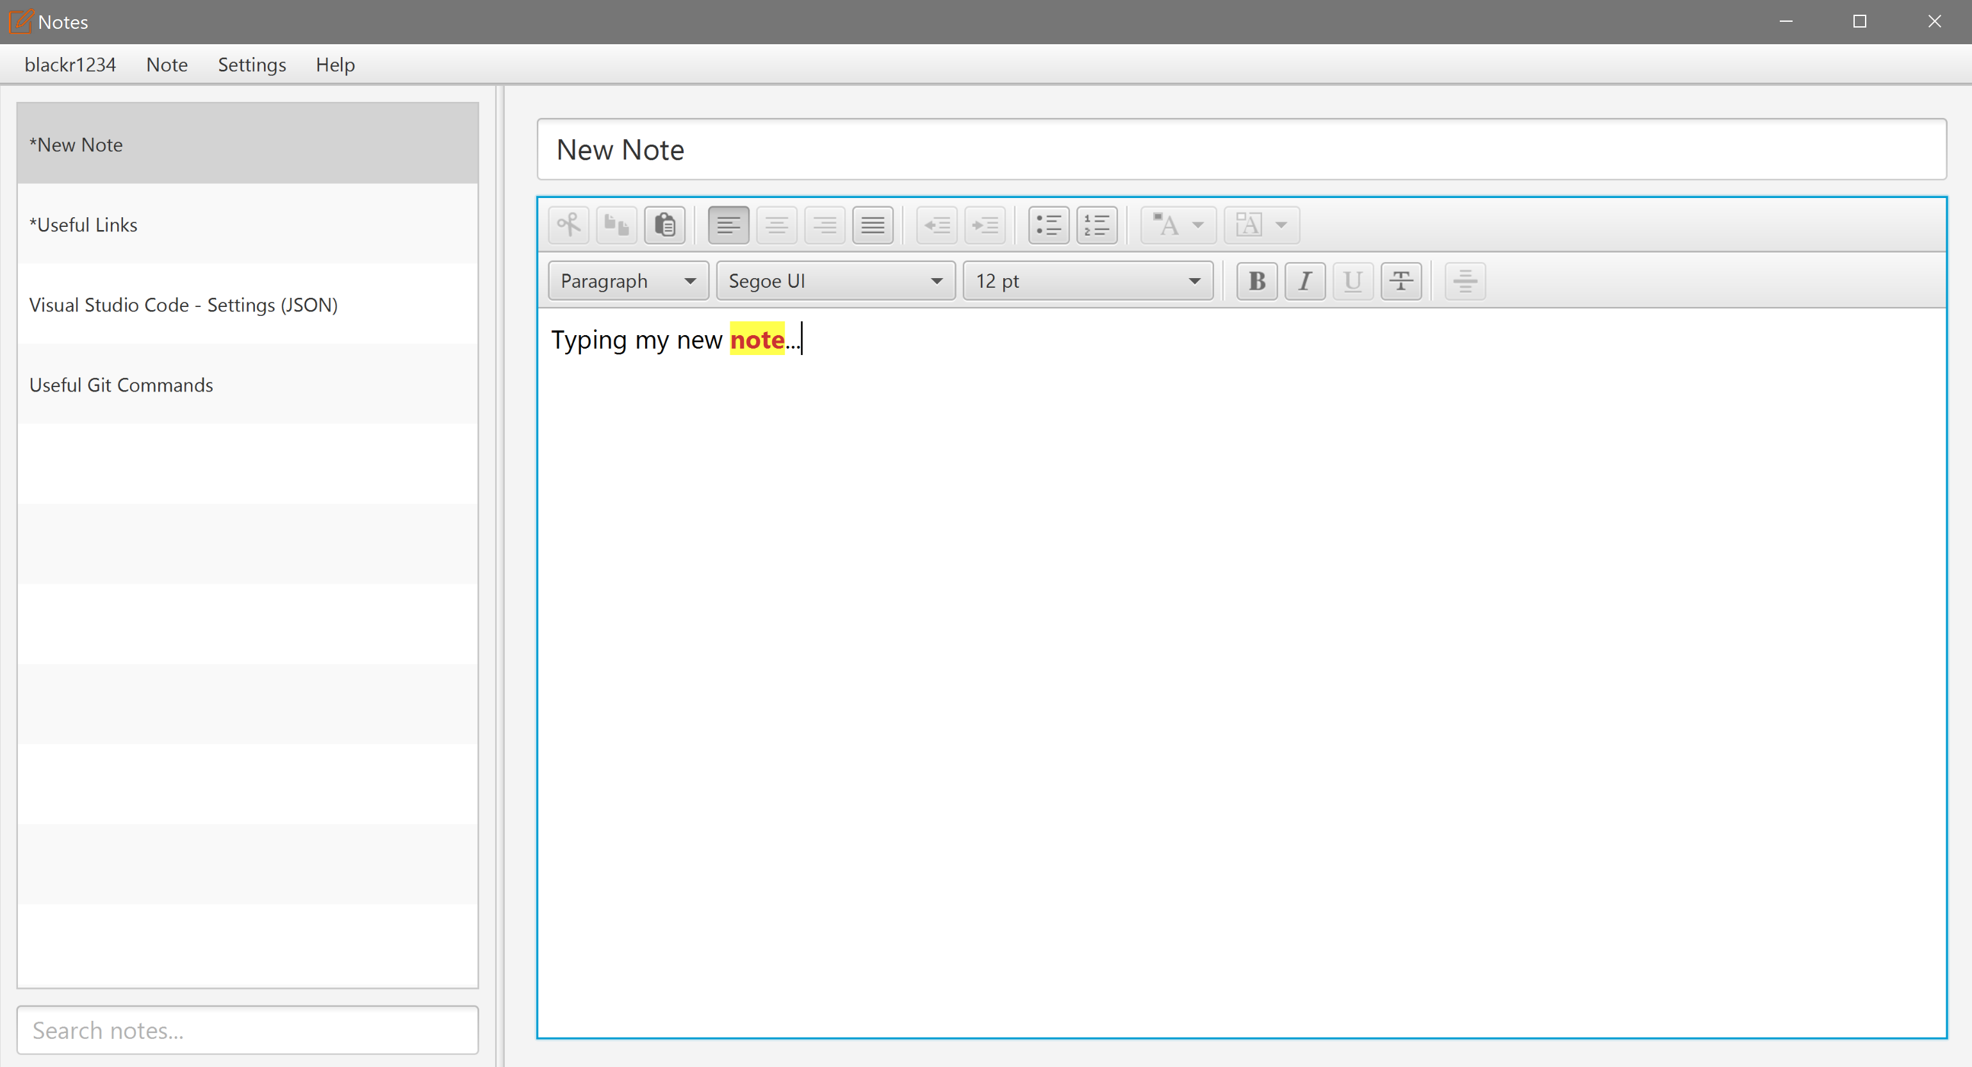
Task: Open the text foreground color picker
Action: point(1179,225)
